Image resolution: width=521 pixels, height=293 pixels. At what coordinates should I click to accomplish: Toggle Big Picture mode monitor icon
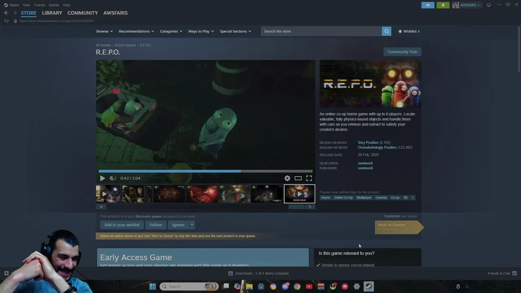488,5
